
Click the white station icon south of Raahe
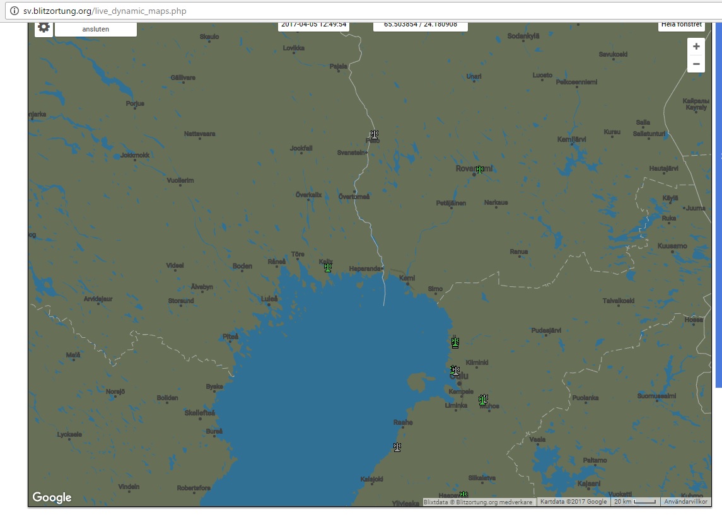point(397,447)
